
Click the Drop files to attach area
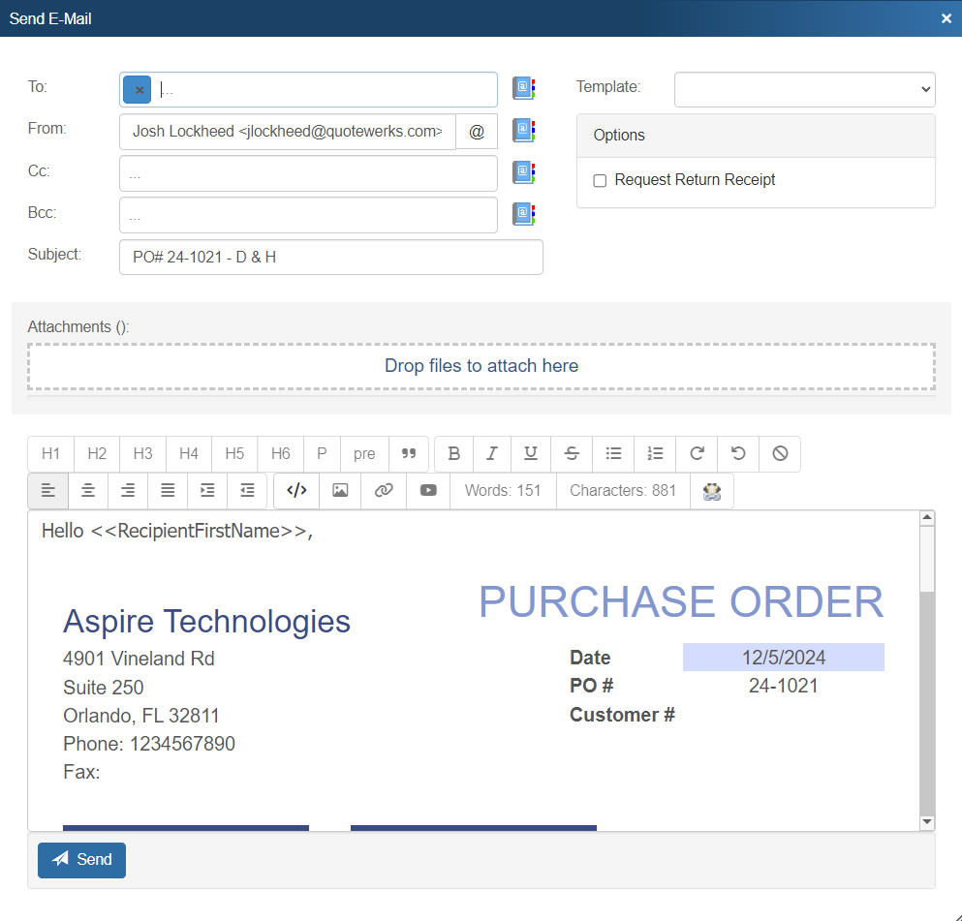[481, 366]
